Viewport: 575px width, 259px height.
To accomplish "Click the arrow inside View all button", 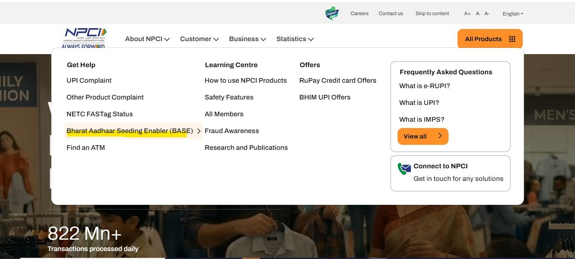I will click(440, 136).
